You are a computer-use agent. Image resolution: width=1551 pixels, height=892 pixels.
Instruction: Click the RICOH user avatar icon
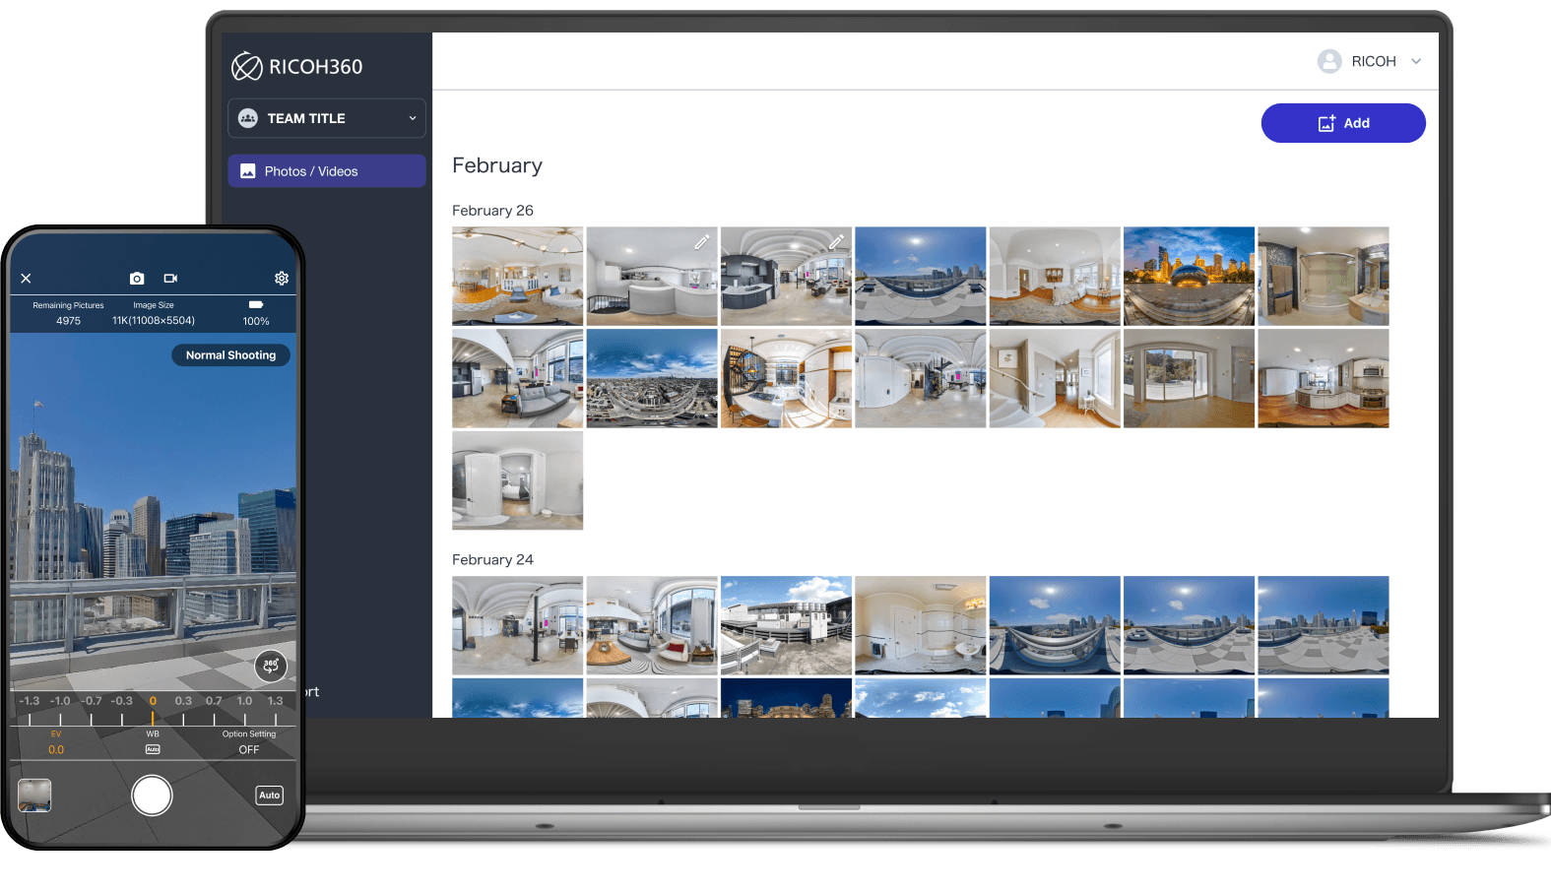pyautogui.click(x=1329, y=61)
